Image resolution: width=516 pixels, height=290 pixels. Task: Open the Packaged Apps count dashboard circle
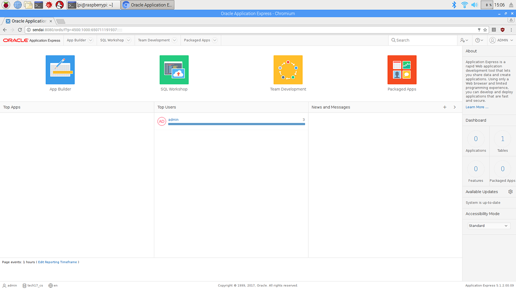tap(502, 169)
